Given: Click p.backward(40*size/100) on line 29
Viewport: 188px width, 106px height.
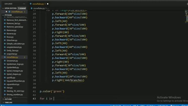Looking at the screenshot, I should pos(70,47).
